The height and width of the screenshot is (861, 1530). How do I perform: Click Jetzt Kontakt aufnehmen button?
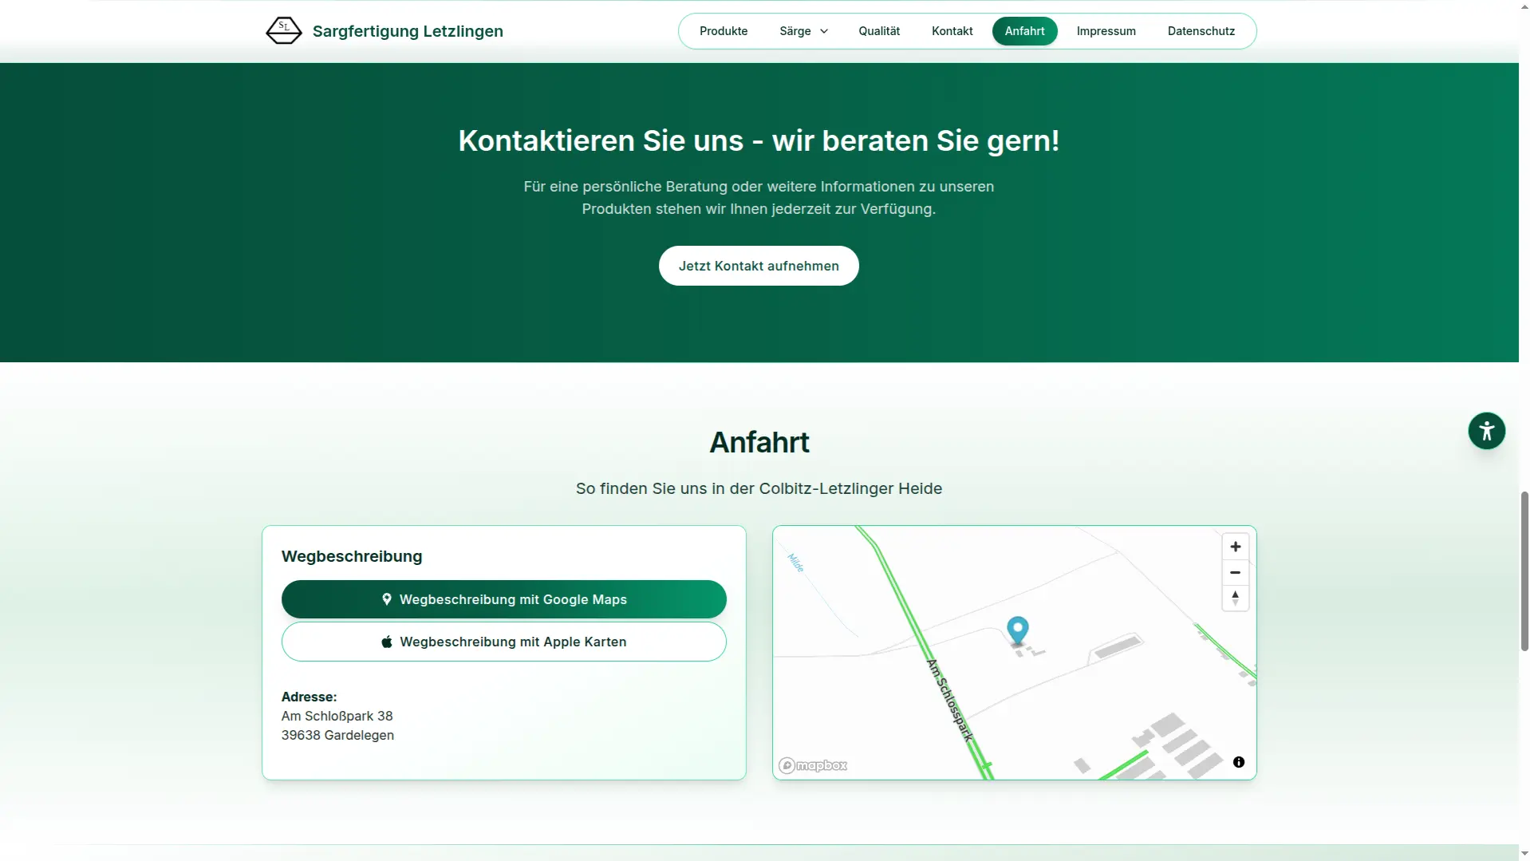click(x=759, y=266)
